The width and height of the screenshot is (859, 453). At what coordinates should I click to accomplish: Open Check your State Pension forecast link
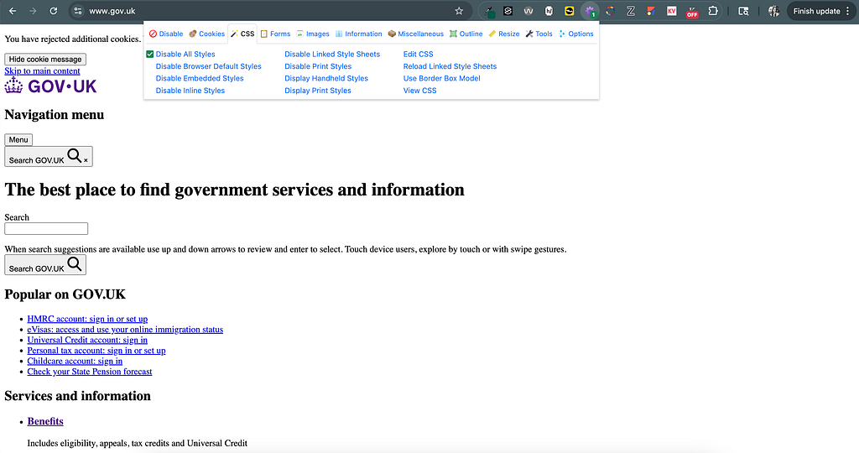(x=90, y=372)
